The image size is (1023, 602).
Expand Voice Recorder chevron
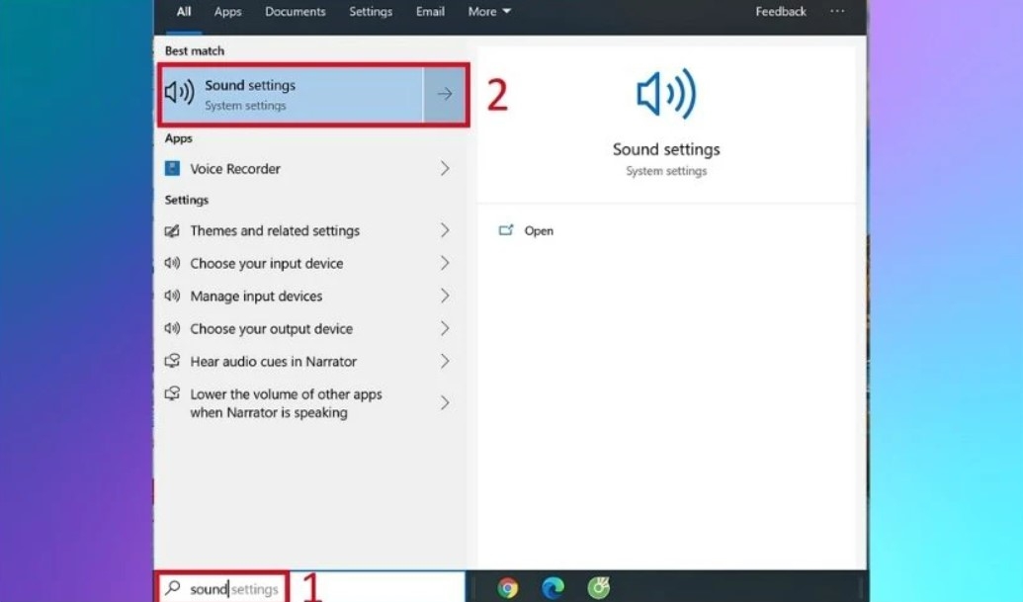(x=445, y=169)
